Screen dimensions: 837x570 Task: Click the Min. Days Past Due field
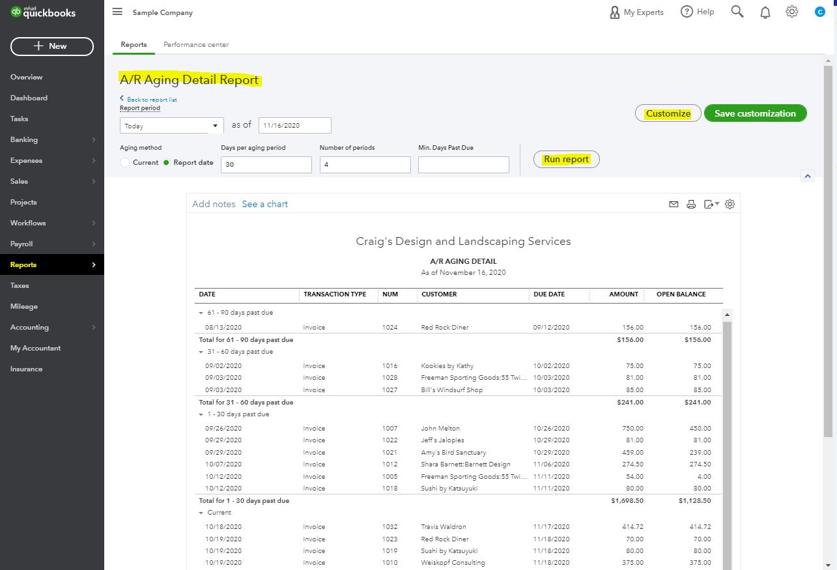[x=464, y=165]
